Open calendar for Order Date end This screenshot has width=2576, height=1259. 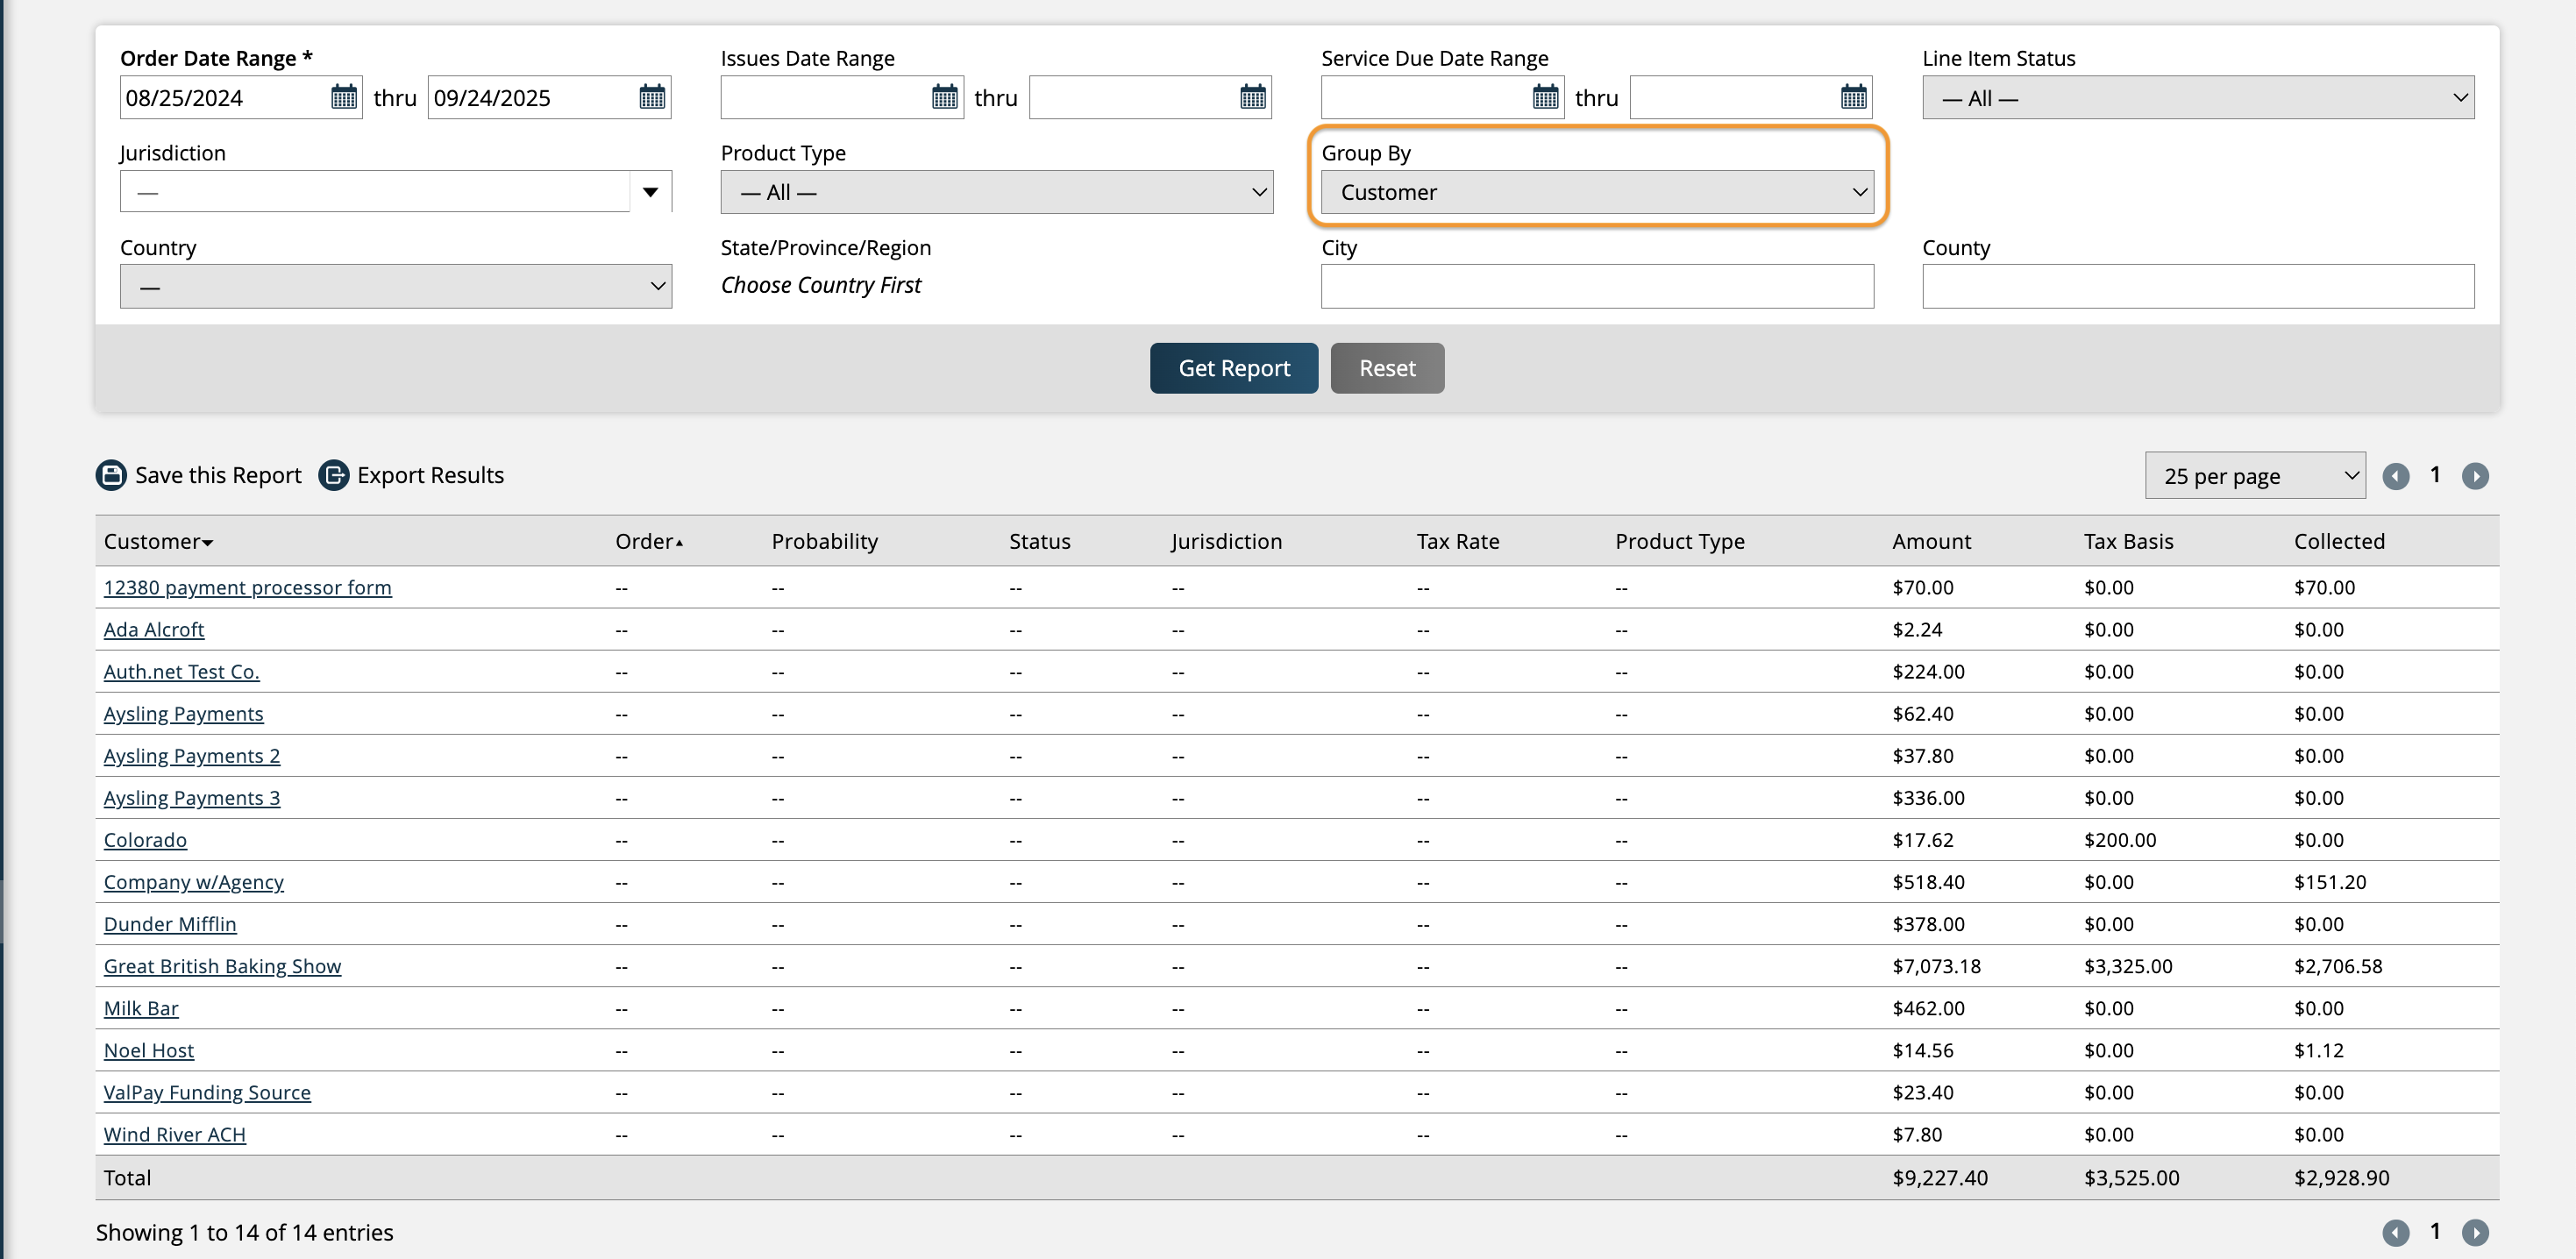pyautogui.click(x=652, y=97)
